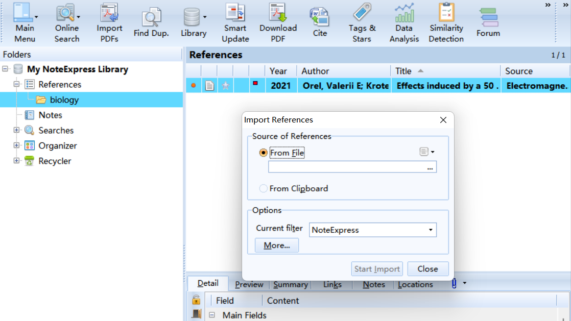Click Start Import button
The width and height of the screenshot is (571, 321).
point(377,269)
